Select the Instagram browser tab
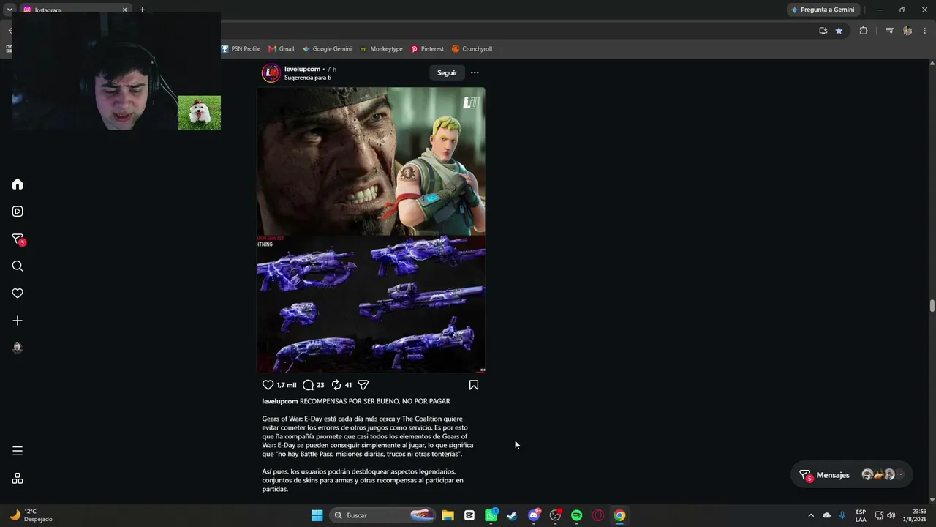936x527 pixels. 73,10
